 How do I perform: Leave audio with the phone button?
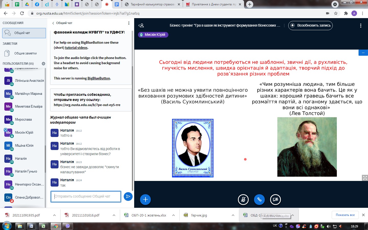259,200
